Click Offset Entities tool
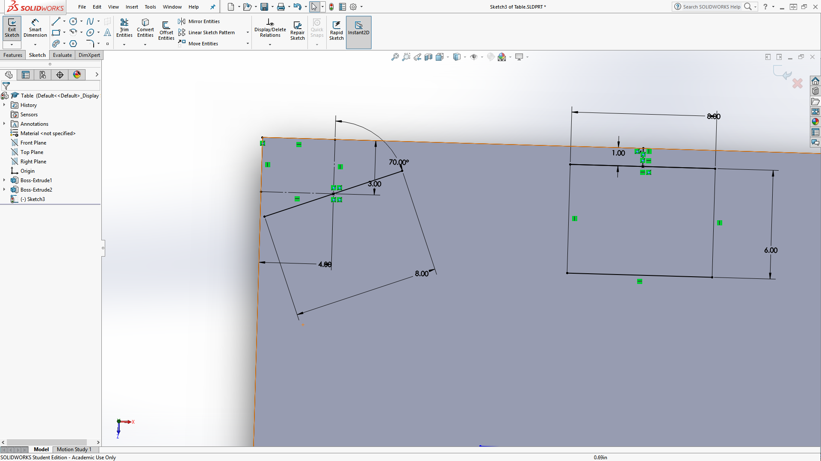 pos(166,31)
